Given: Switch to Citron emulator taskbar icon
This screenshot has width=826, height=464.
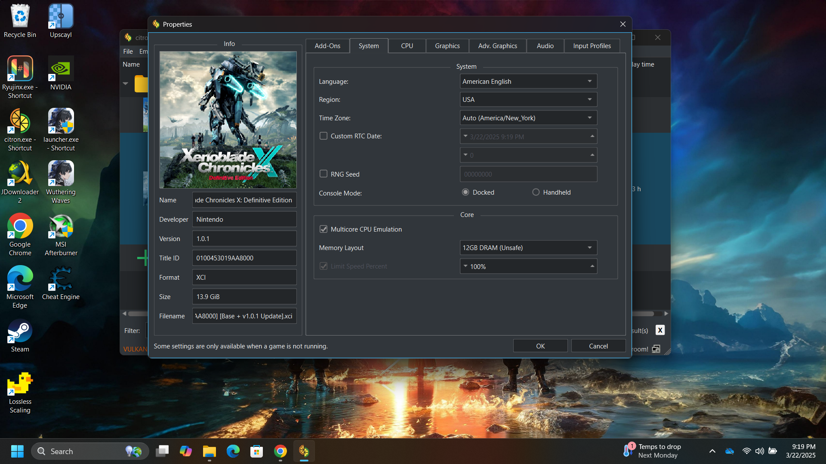Looking at the screenshot, I should click(x=304, y=451).
